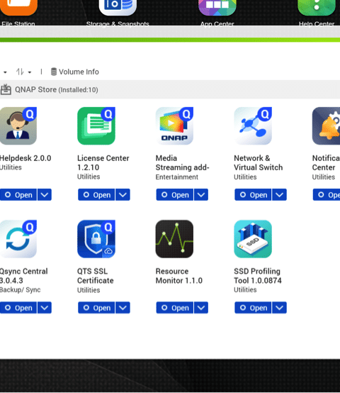Open QTS SSL Certificate app
The height and width of the screenshot is (393, 340).
[x=96, y=308]
